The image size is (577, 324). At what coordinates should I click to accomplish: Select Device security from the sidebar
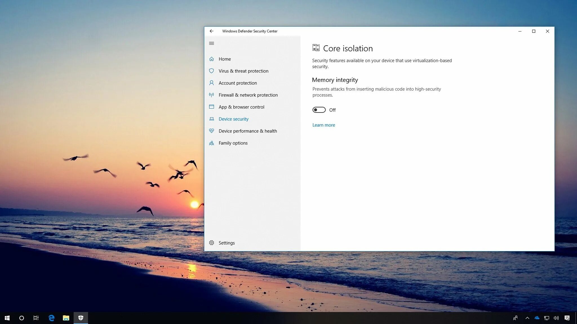(x=234, y=119)
